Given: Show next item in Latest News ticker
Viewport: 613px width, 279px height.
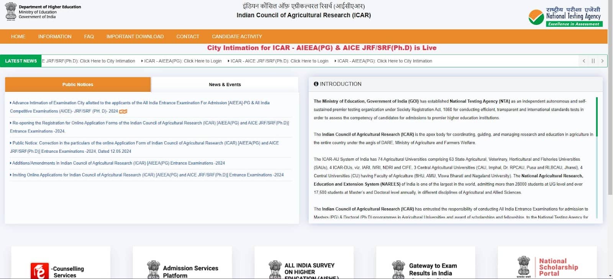Looking at the screenshot, I should click(602, 61).
